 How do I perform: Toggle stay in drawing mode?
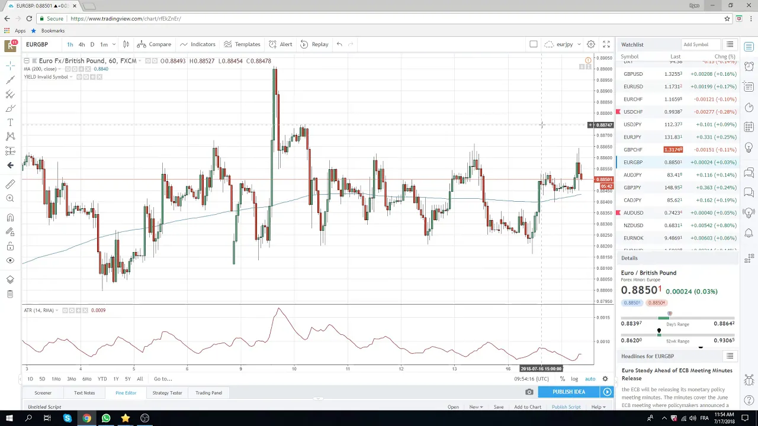coord(10,232)
